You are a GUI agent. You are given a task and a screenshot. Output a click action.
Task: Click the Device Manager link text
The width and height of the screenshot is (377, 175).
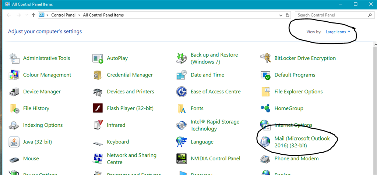42,92
